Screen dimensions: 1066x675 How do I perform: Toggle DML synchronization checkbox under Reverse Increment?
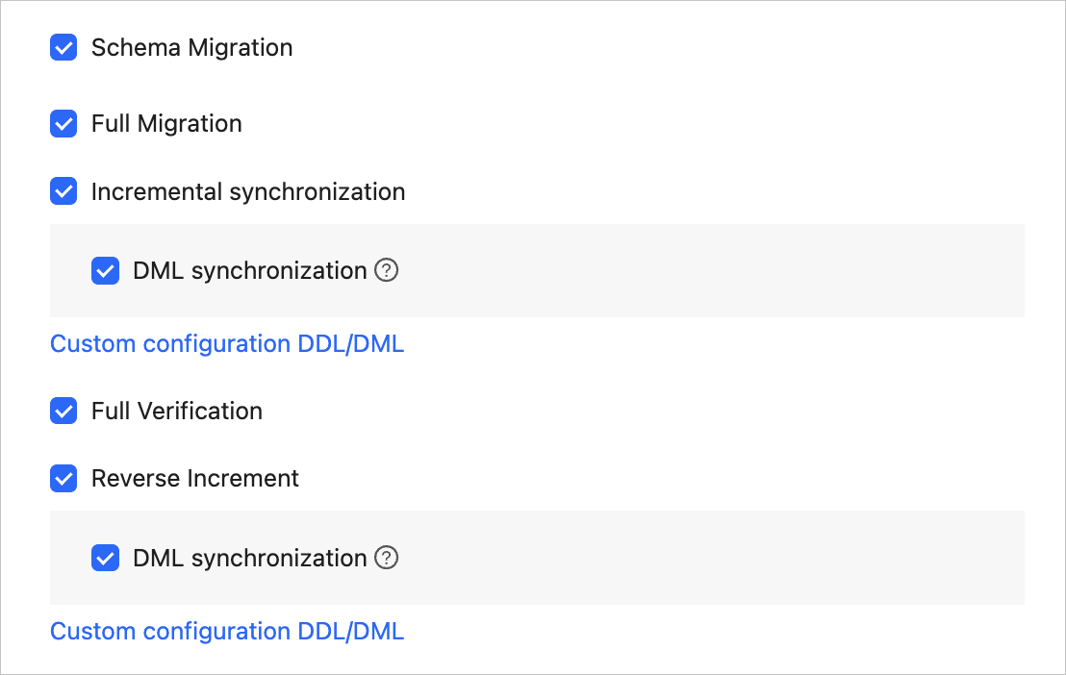[106, 558]
